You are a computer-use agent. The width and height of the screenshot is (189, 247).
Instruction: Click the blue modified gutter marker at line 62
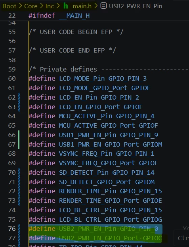[x=19, y=102]
